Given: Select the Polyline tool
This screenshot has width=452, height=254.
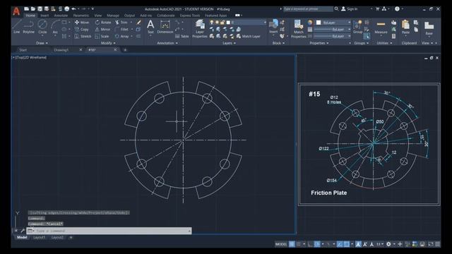Looking at the screenshot, I should tap(28, 27).
